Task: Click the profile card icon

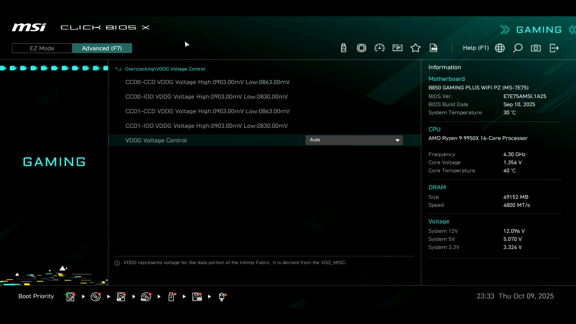Action: coord(397,48)
